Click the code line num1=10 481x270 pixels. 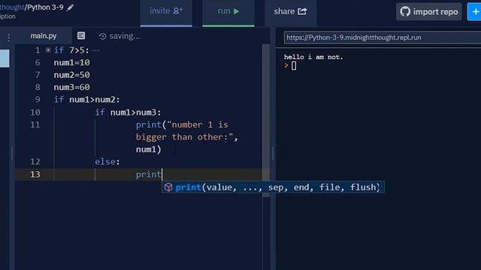72,62
